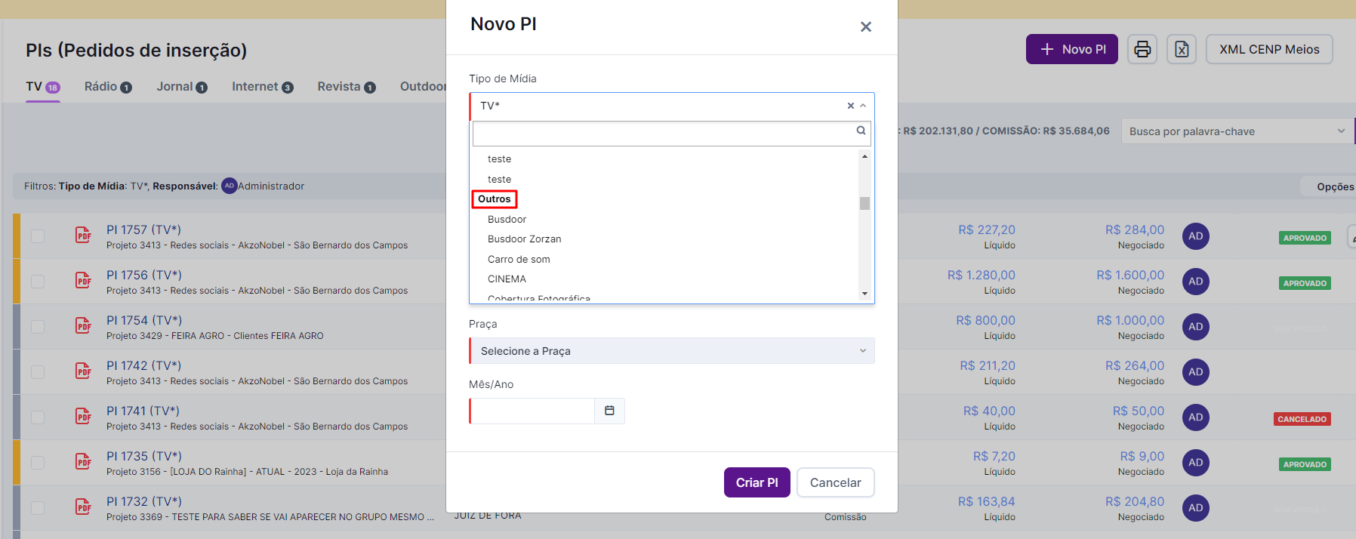Click search magnifier in dropdown filter
Viewport: 1356px width, 539px height.
(x=861, y=131)
